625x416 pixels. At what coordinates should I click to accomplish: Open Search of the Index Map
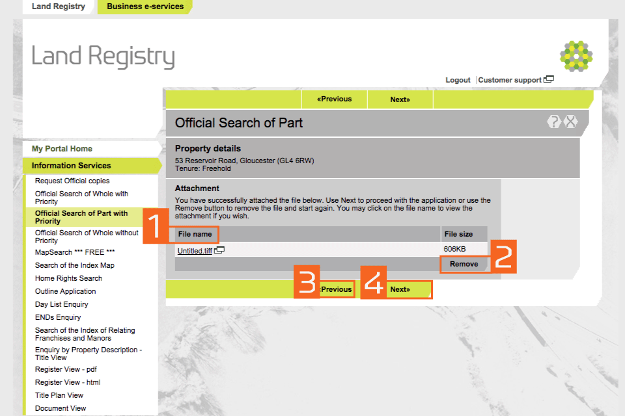74,265
